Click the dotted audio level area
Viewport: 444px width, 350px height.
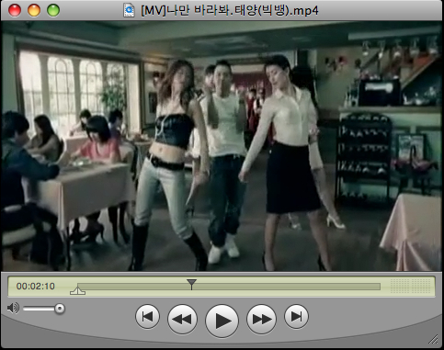click(x=411, y=286)
